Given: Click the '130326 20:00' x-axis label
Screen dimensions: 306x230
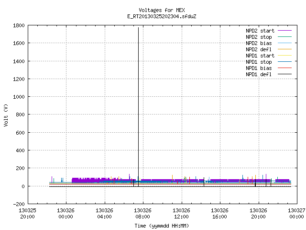Looking at the screenshot, I should 258,214.
